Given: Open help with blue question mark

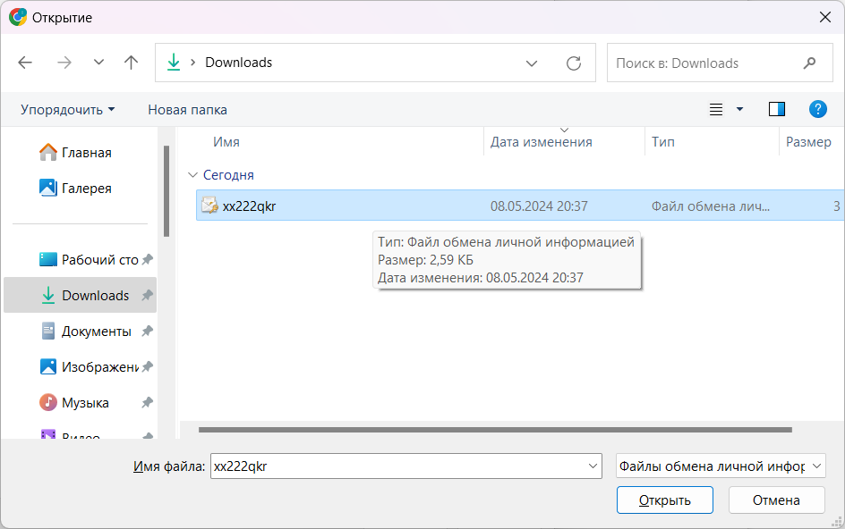Looking at the screenshot, I should pos(817,109).
